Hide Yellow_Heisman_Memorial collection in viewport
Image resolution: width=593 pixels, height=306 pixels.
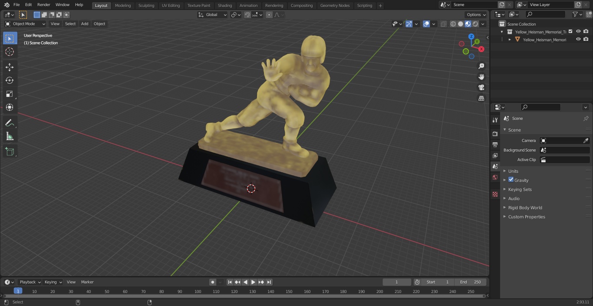click(x=578, y=32)
